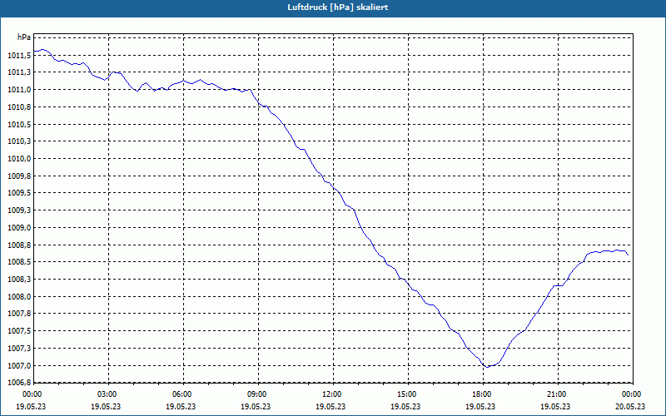Screen dimensions: 666x416
Task: Click the 03:00 time label
Action: coord(107,394)
